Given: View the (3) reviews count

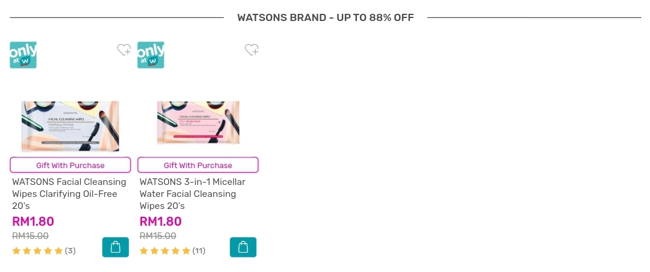Looking at the screenshot, I should pyautogui.click(x=70, y=251).
